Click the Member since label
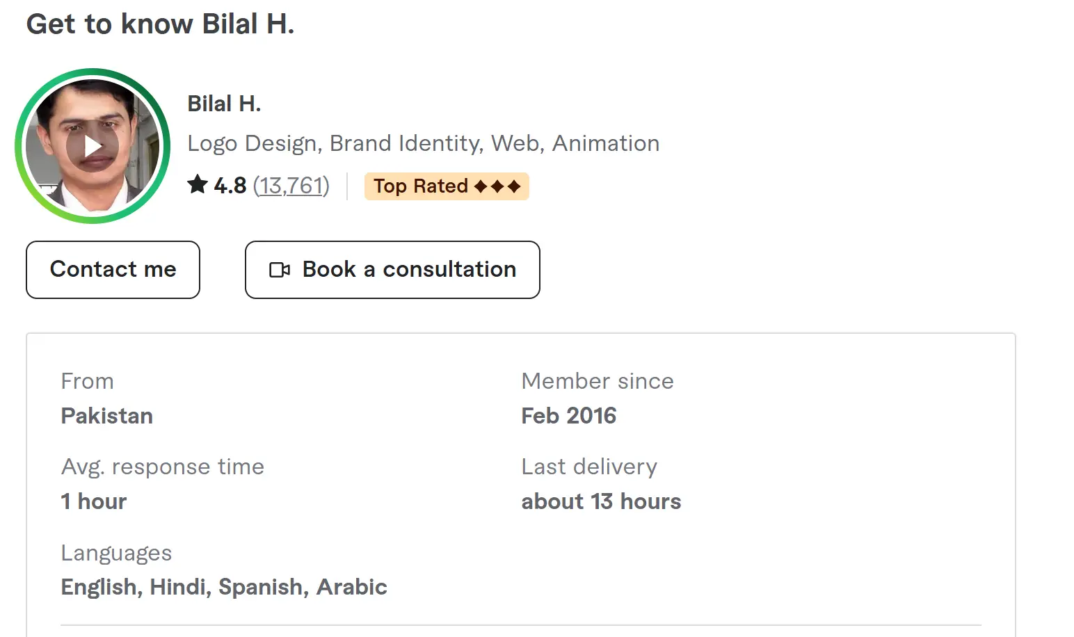This screenshot has width=1074, height=637. click(x=598, y=381)
